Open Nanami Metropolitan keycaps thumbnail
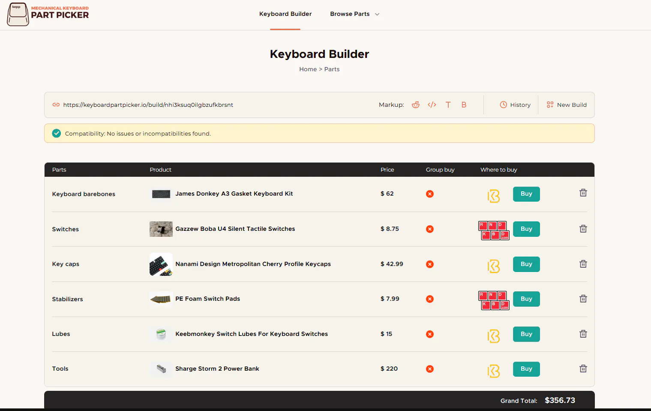 coord(161,264)
